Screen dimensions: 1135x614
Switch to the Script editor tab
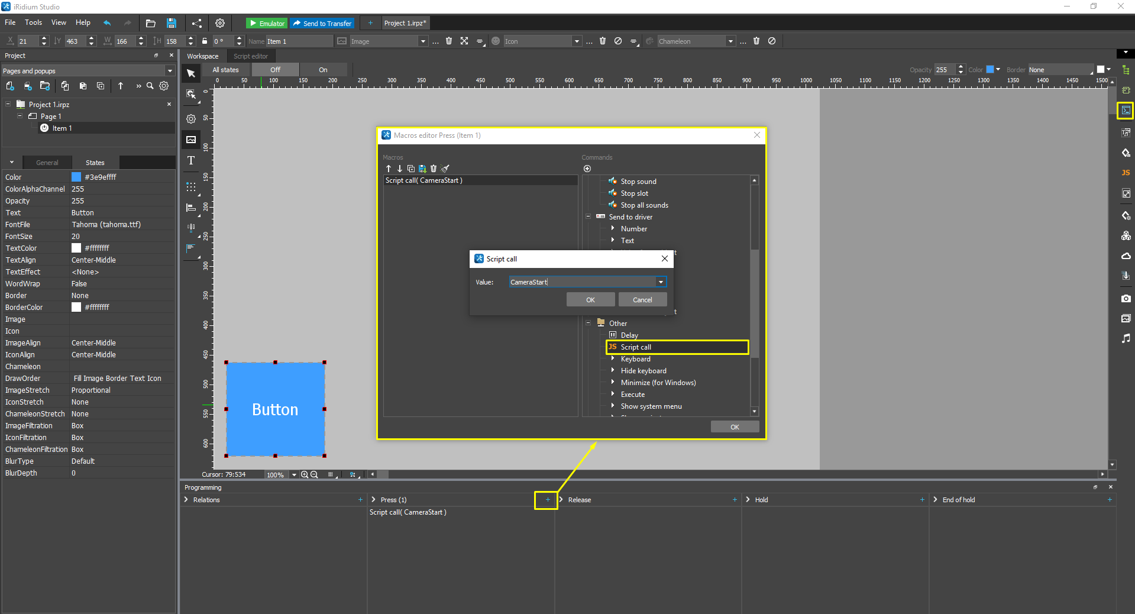point(250,56)
